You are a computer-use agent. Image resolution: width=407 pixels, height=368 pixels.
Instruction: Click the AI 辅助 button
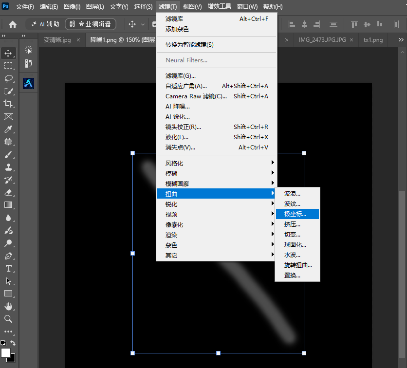click(45, 24)
